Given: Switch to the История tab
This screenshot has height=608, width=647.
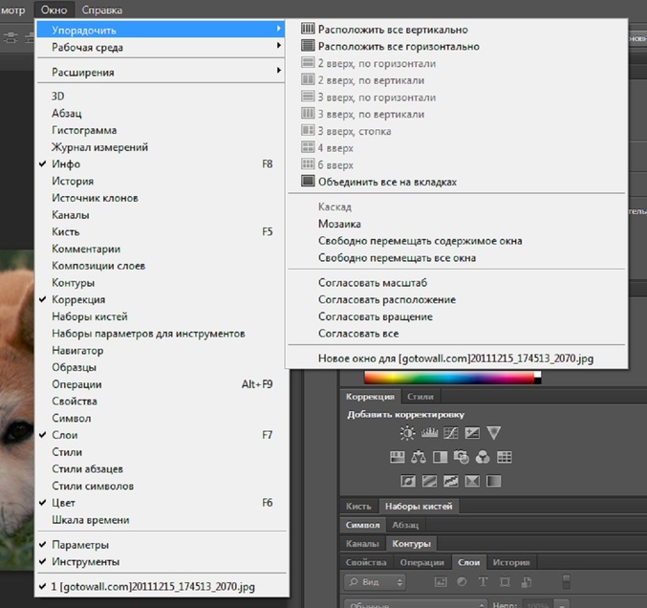Looking at the screenshot, I should point(511,563).
